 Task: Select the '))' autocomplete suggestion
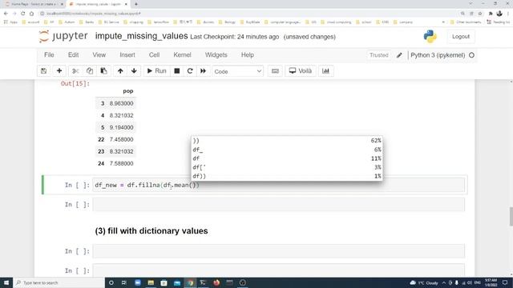(x=287, y=141)
